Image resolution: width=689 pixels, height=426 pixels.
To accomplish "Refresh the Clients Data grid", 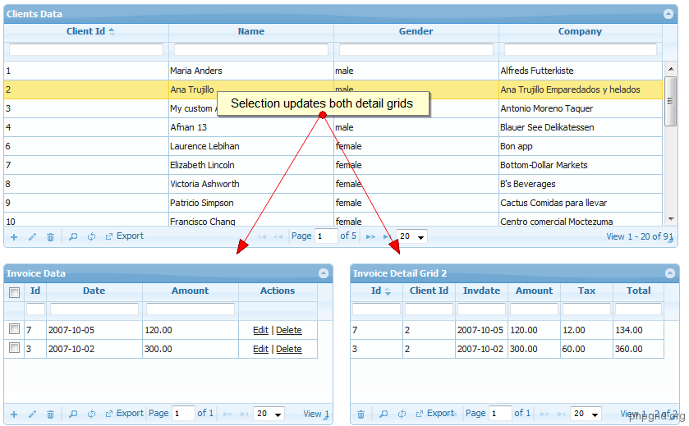I will [91, 236].
